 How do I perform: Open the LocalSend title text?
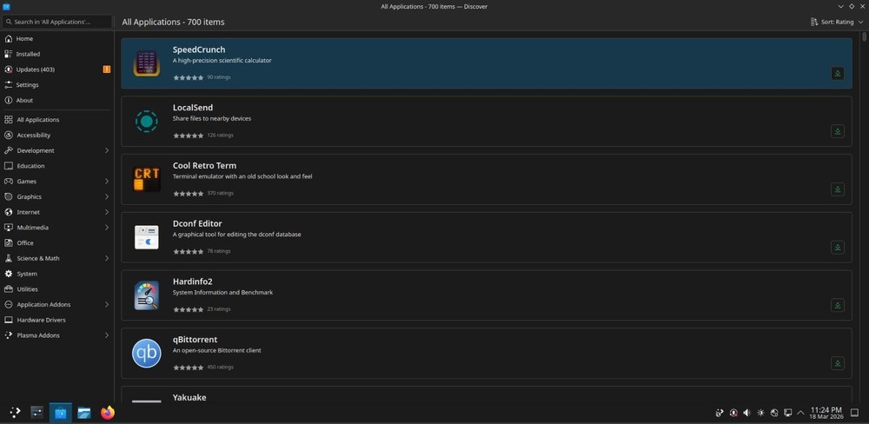click(192, 108)
